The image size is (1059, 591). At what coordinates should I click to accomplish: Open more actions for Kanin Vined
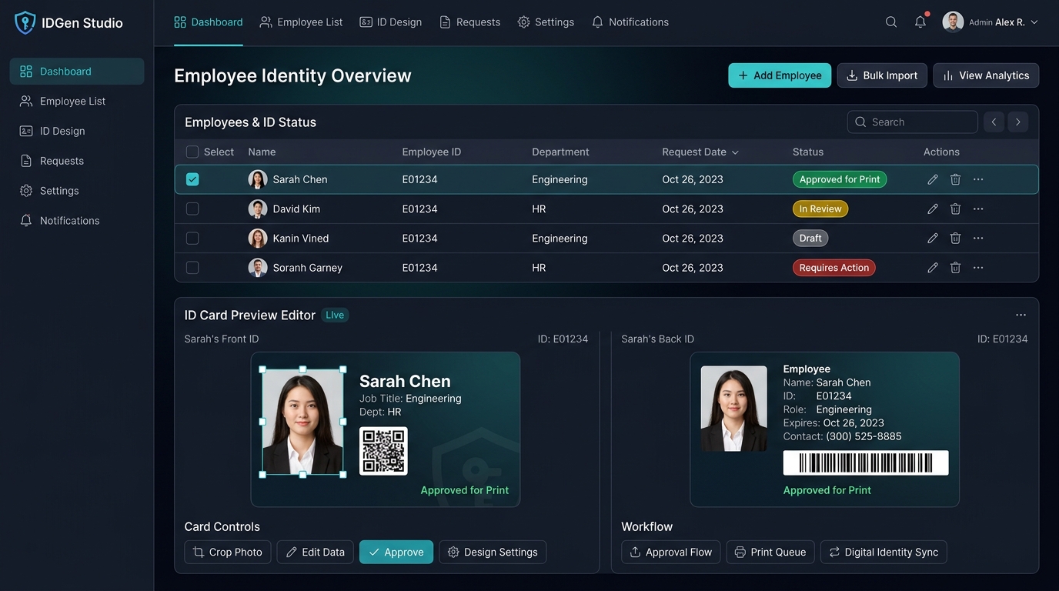click(x=978, y=239)
